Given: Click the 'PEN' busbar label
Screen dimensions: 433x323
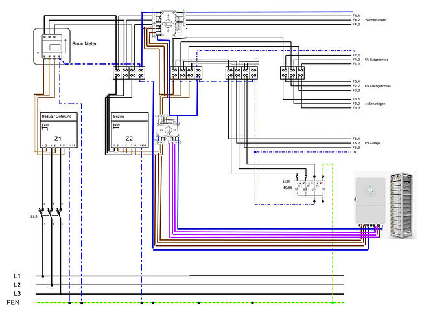Looking at the screenshot, I should 13,302.
